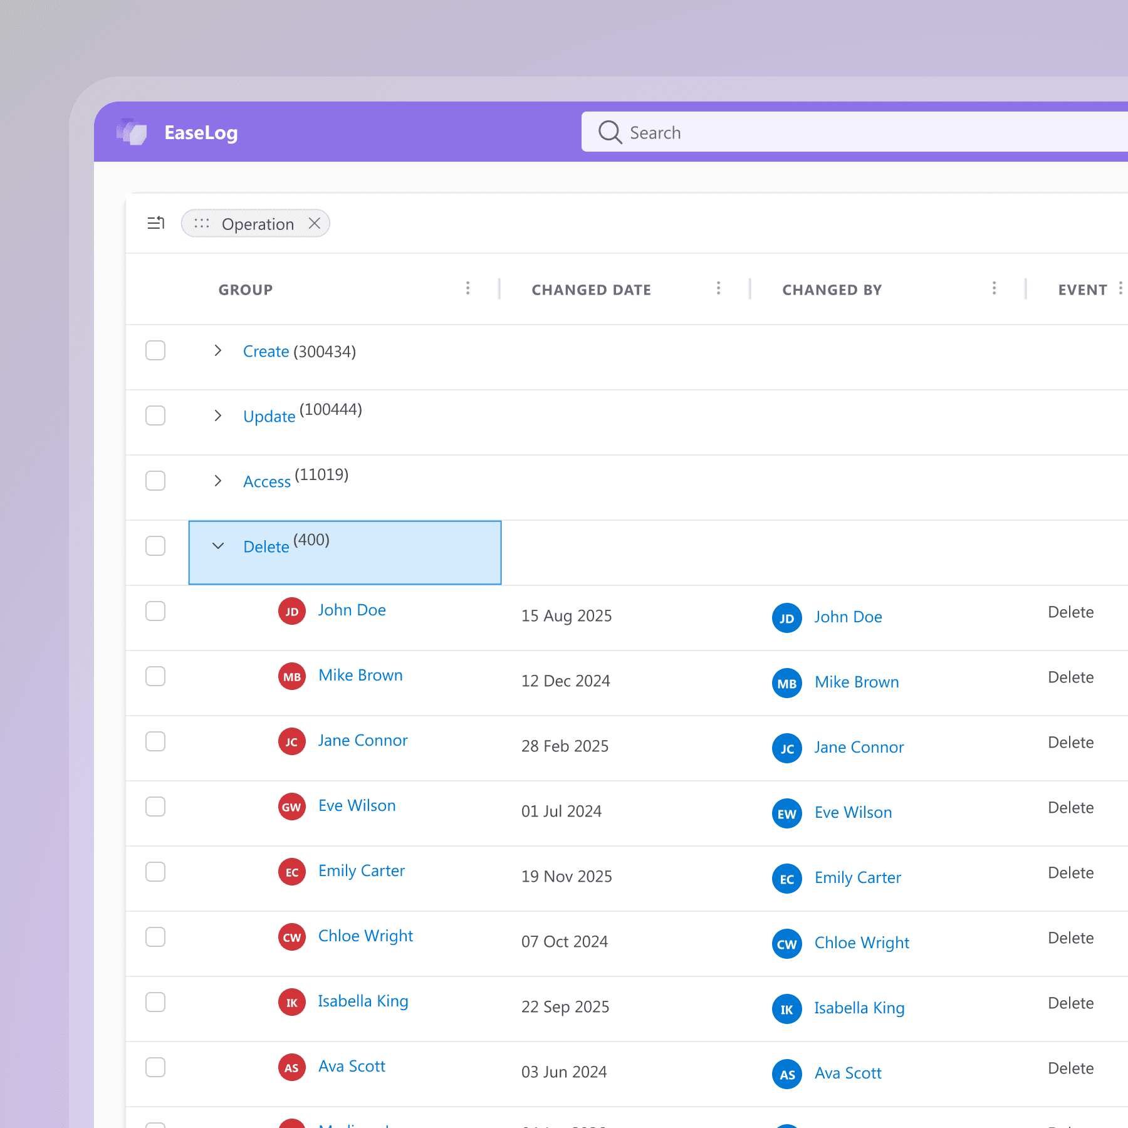The width and height of the screenshot is (1128, 1128).
Task: Open the Access group link
Action: click(x=267, y=482)
